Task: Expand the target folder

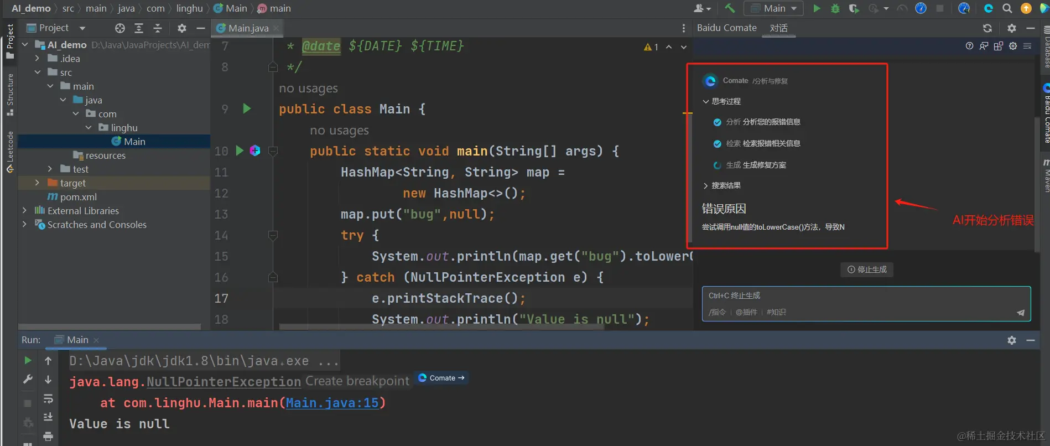Action: click(37, 183)
